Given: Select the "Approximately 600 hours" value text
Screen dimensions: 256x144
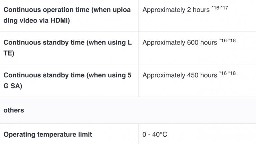Looking at the screenshot, I should (180, 43).
